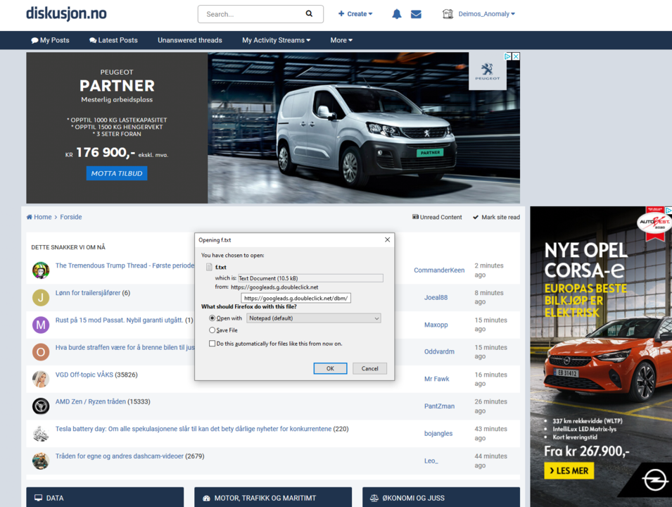Expand the Create dropdown

pyautogui.click(x=355, y=14)
